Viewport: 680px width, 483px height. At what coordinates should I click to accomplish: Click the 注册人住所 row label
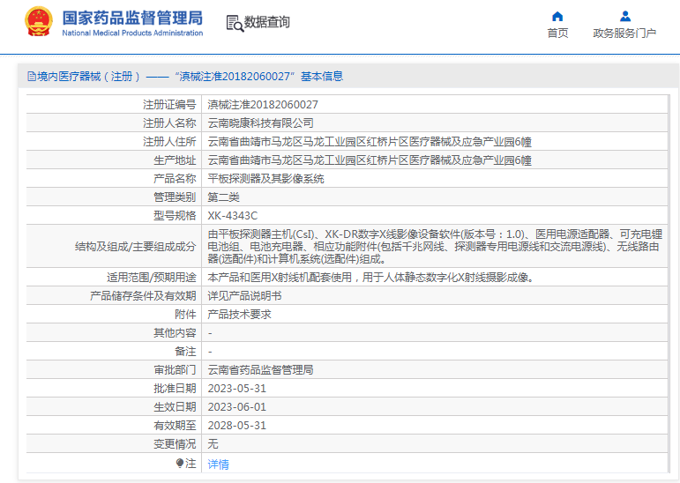click(169, 142)
